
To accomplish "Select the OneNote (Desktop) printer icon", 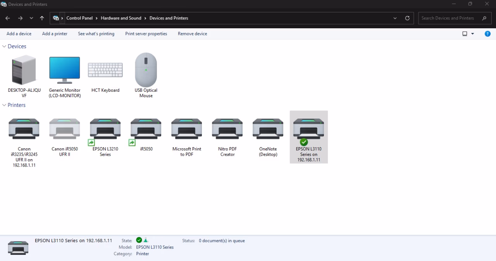I will (x=268, y=129).
